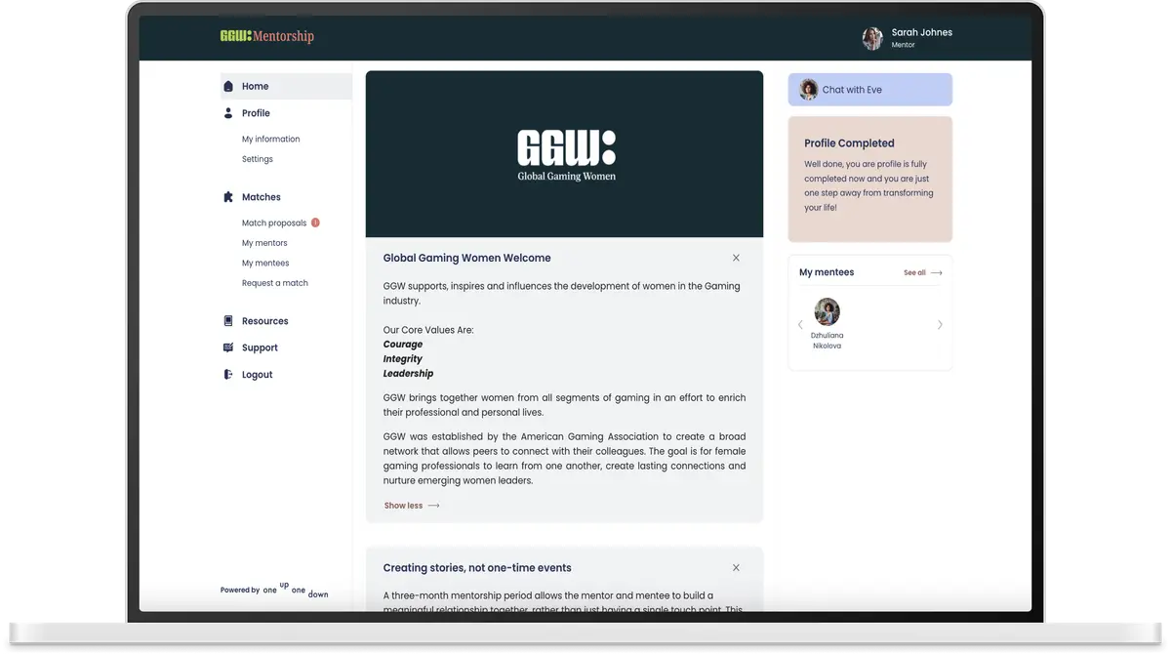This screenshot has width=1171, height=654.
Task: Dismiss the Creating stories card
Action: [x=736, y=568]
